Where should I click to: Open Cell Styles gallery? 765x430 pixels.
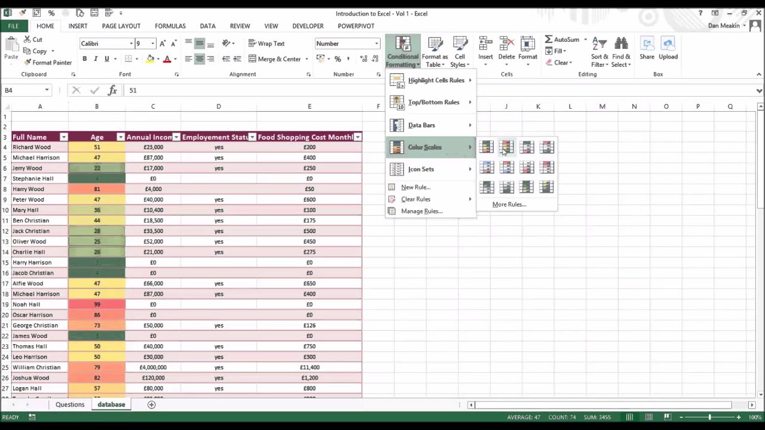(x=460, y=52)
